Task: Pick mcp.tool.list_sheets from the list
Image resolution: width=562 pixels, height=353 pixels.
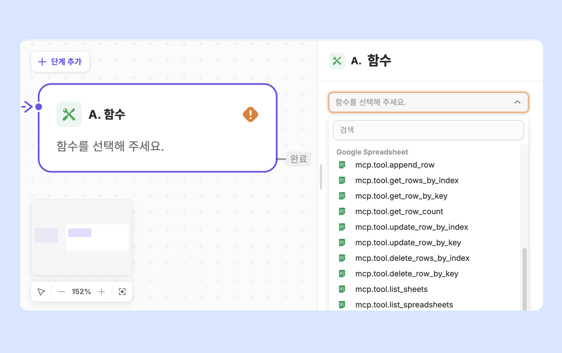Action: click(391, 289)
